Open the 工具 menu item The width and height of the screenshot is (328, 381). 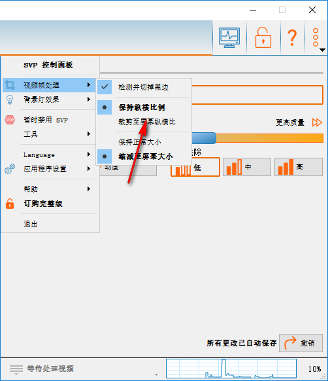(49, 134)
